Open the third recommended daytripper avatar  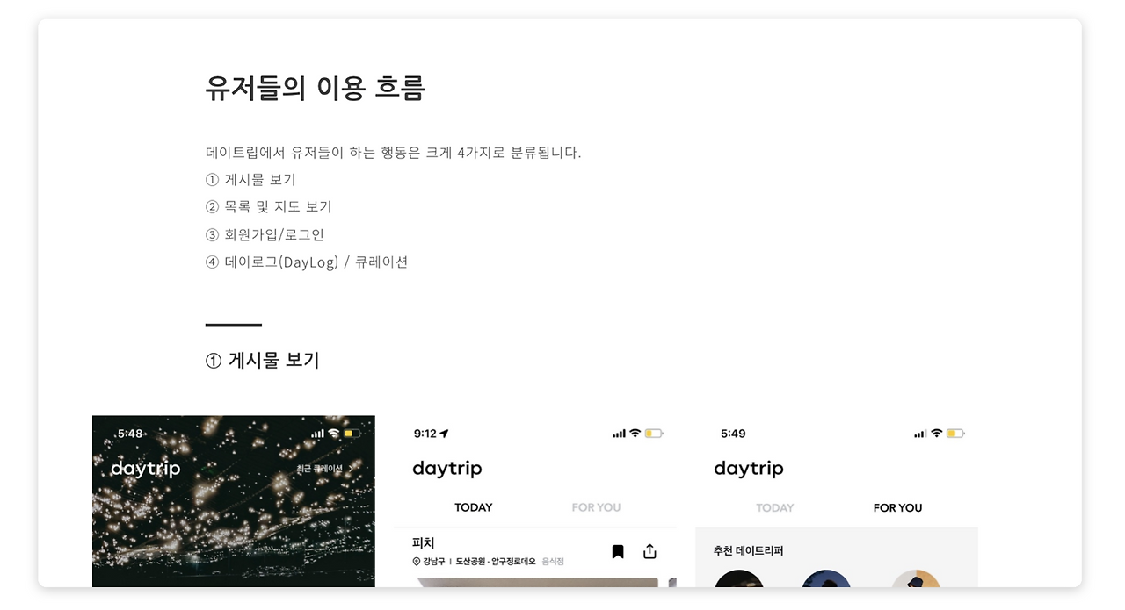coord(916,579)
